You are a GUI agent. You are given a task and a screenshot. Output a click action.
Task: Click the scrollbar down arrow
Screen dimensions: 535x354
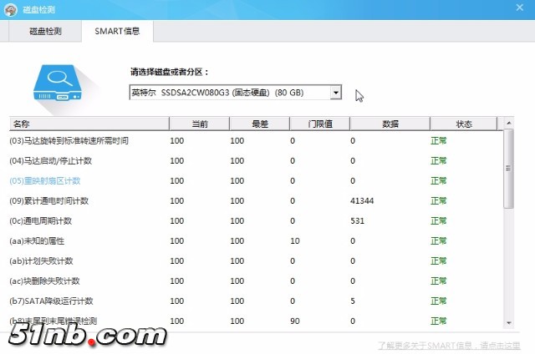point(508,321)
